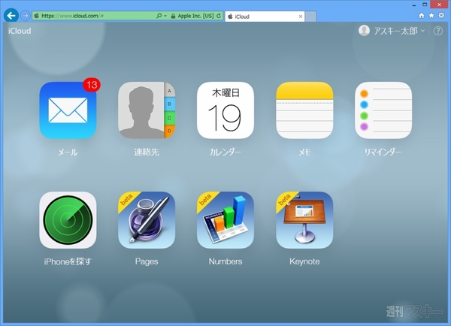Open the Keynote beta app
The height and width of the screenshot is (326, 451).
304,220
